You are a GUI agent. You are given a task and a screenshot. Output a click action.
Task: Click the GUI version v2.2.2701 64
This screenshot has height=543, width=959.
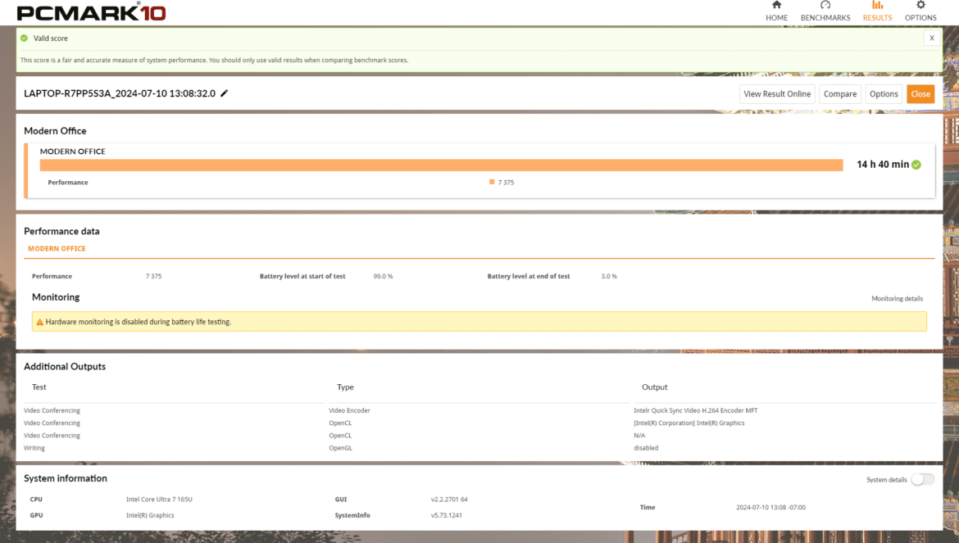tap(449, 499)
